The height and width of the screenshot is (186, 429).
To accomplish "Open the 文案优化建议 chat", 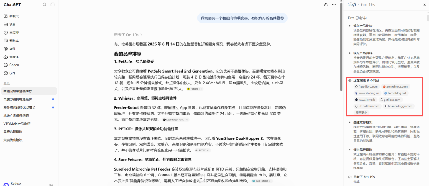I will (29, 140).
